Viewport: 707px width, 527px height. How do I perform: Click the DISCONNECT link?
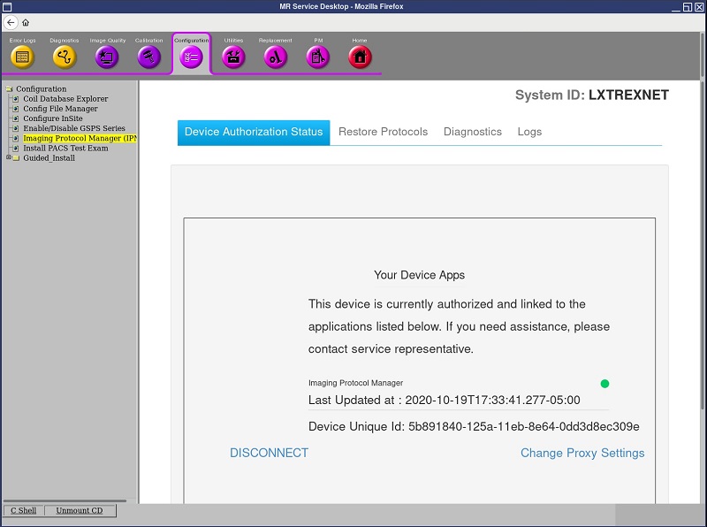[x=269, y=453]
